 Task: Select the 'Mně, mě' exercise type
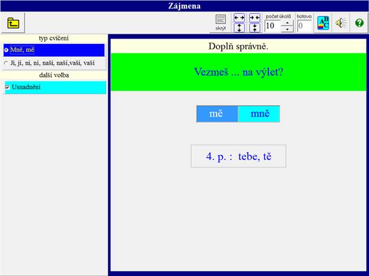(x=54, y=50)
